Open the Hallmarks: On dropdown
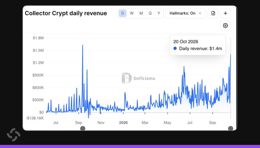This screenshot has height=148, width=260. point(186,13)
